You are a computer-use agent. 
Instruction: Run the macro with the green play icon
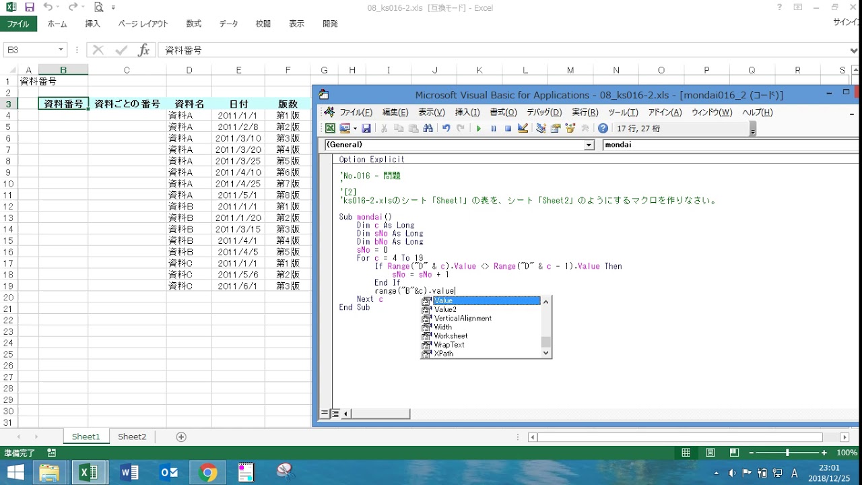[x=479, y=129]
